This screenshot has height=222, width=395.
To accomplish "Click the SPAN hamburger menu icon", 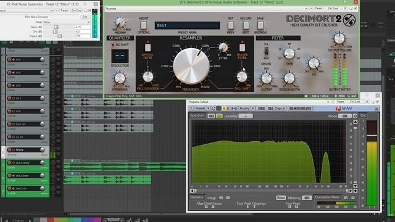I will click(x=376, y=109).
